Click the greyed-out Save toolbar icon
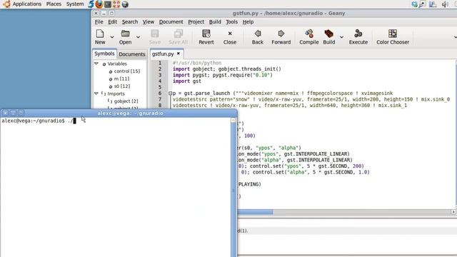Viewport: 457px width, 257px height. point(155,34)
